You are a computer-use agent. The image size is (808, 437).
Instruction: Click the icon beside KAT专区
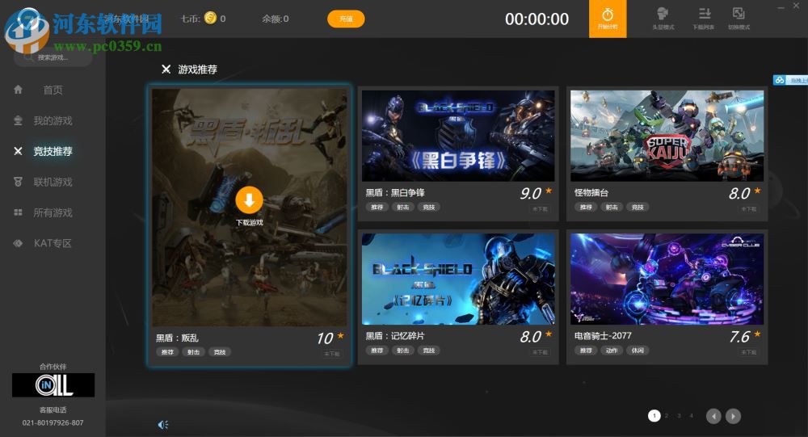click(x=18, y=243)
